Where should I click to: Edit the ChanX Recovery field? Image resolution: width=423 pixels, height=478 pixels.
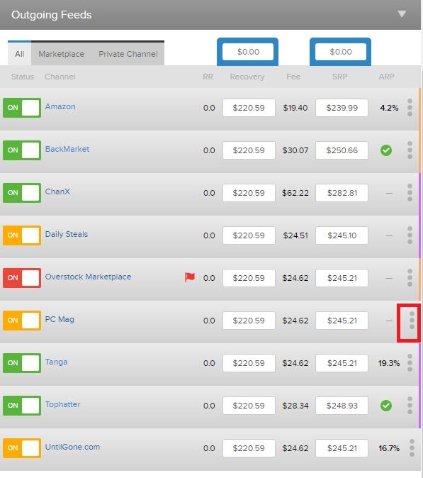249,193
